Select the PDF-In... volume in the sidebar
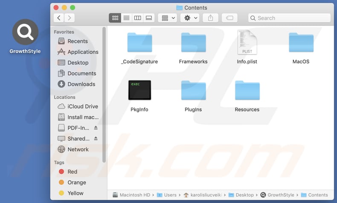Image resolution: width=337 pixels, height=203 pixels. 73,128
